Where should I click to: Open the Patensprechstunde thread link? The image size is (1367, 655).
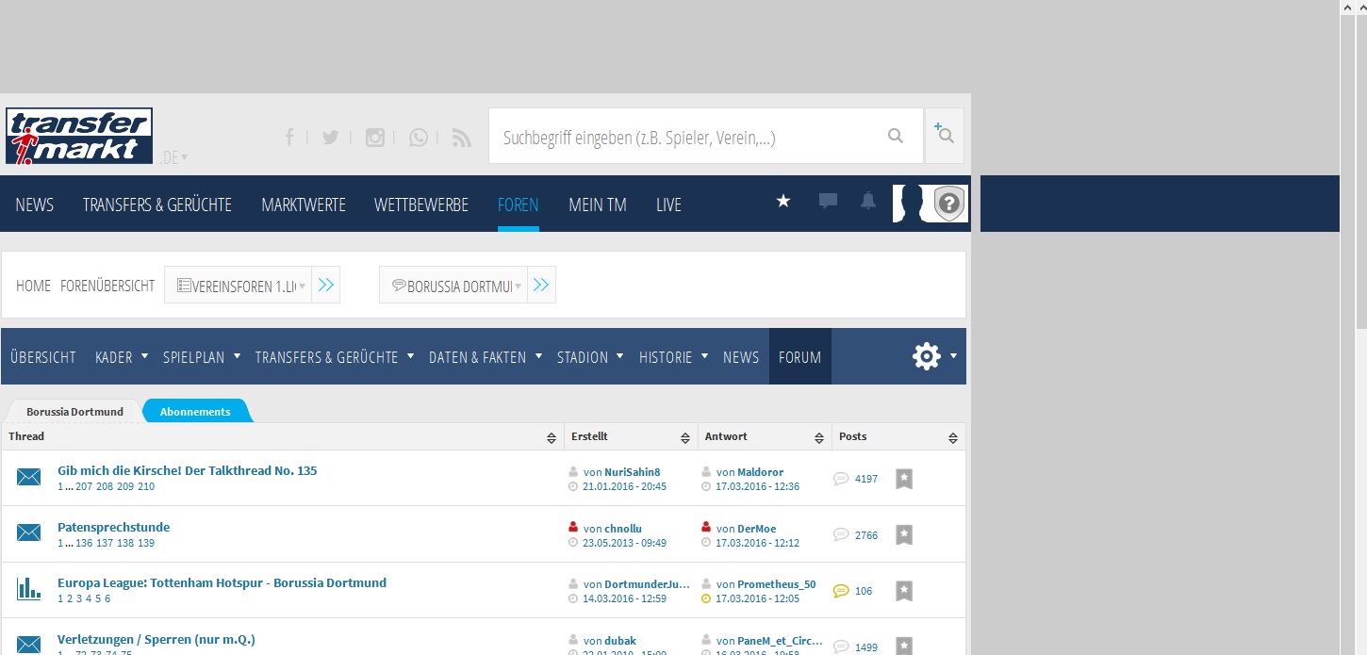[114, 527]
